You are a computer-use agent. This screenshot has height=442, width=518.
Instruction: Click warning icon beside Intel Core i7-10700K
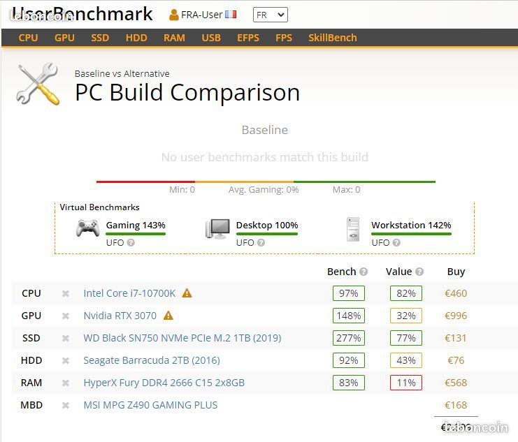click(187, 293)
